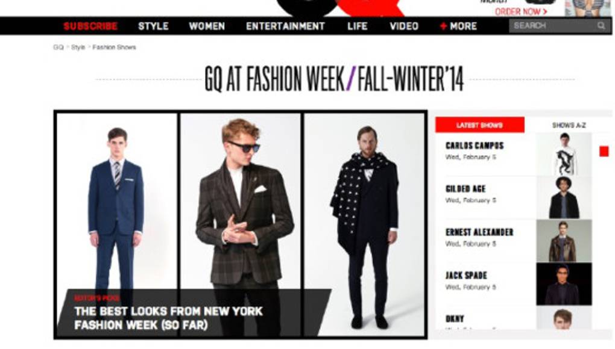This screenshot has height=349, width=615.
Task: Open the VIDEO section
Action: [404, 26]
